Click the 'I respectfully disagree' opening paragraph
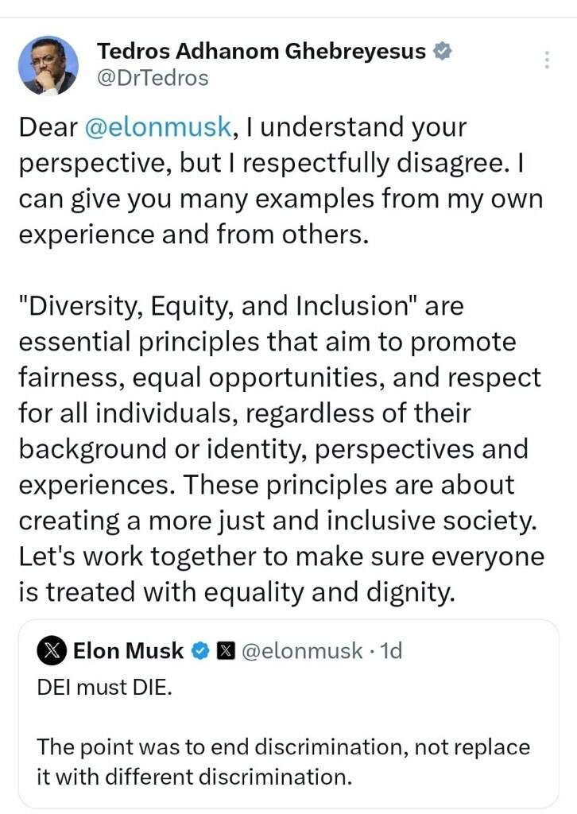Screen dimensions: 577x814 [x=281, y=180]
